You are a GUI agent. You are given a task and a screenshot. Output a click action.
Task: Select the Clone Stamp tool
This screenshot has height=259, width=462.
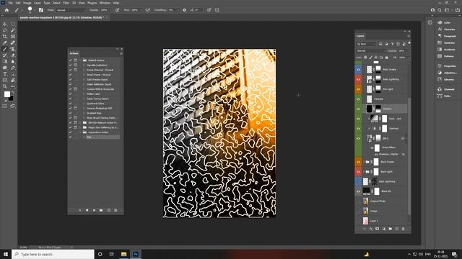click(x=13, y=49)
